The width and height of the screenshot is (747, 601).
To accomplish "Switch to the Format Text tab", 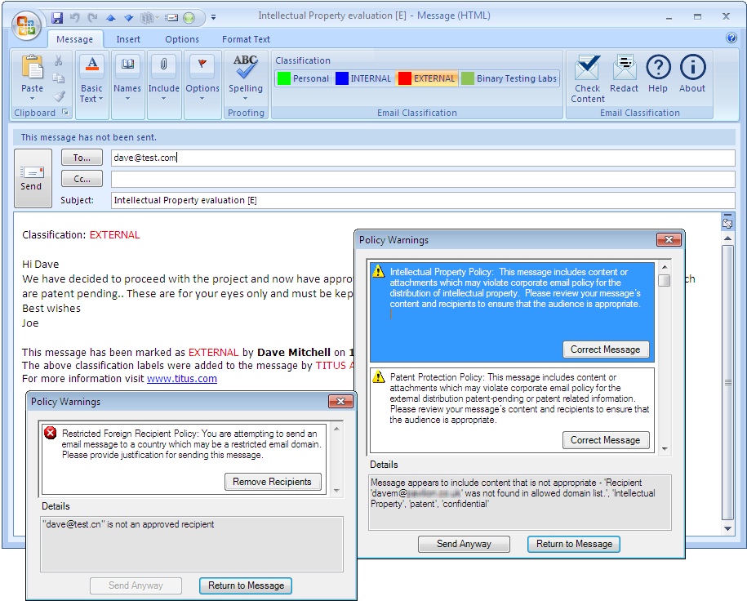I will coord(246,39).
